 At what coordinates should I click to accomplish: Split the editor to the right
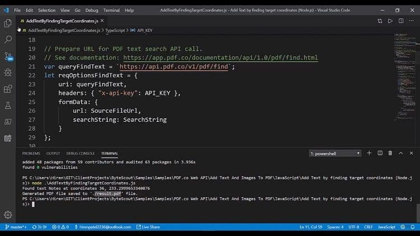[401, 21]
